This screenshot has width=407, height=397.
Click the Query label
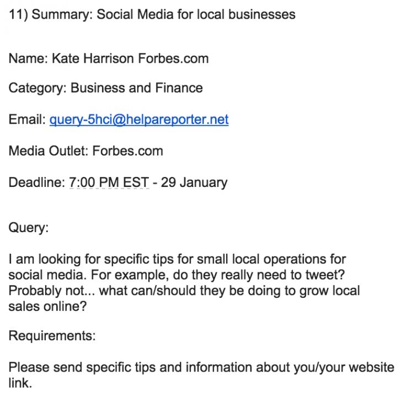[28, 227]
